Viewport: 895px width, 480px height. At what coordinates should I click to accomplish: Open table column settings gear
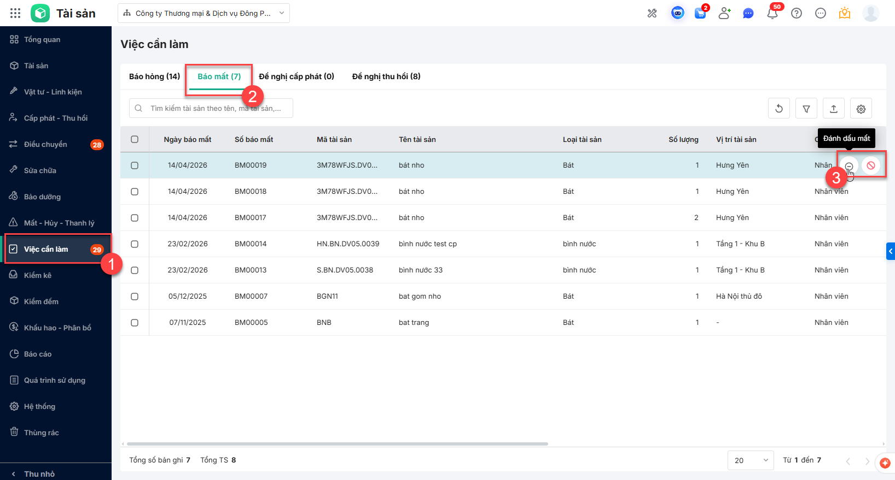pos(861,109)
